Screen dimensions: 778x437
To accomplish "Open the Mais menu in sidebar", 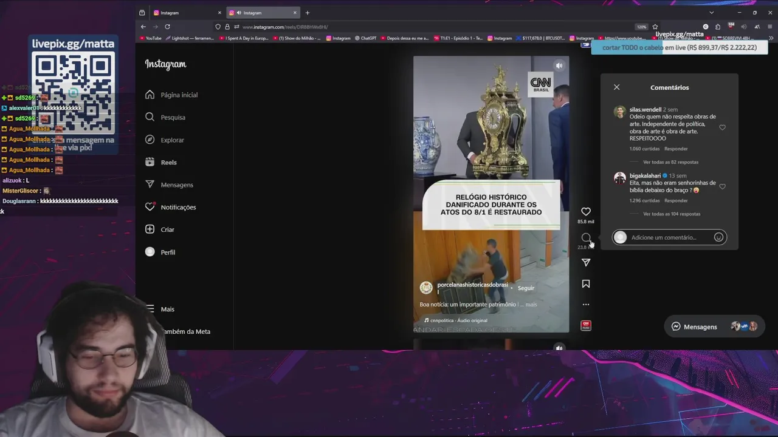I will 160,309.
